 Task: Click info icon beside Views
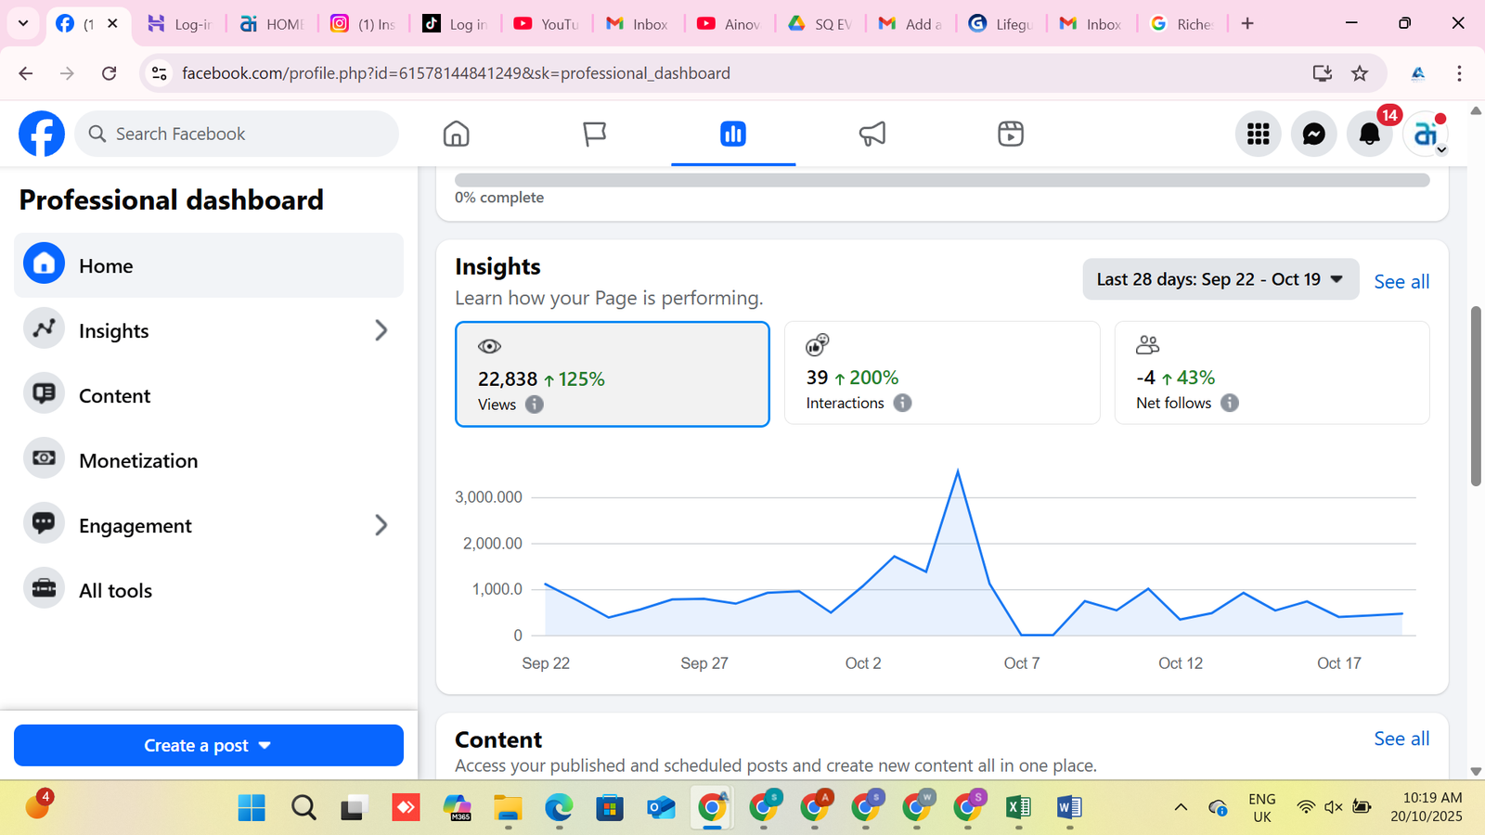535,405
